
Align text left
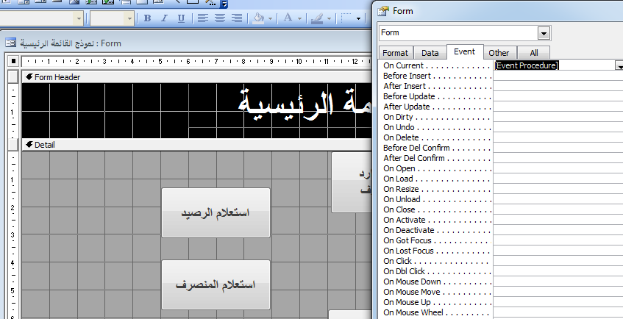click(x=203, y=18)
